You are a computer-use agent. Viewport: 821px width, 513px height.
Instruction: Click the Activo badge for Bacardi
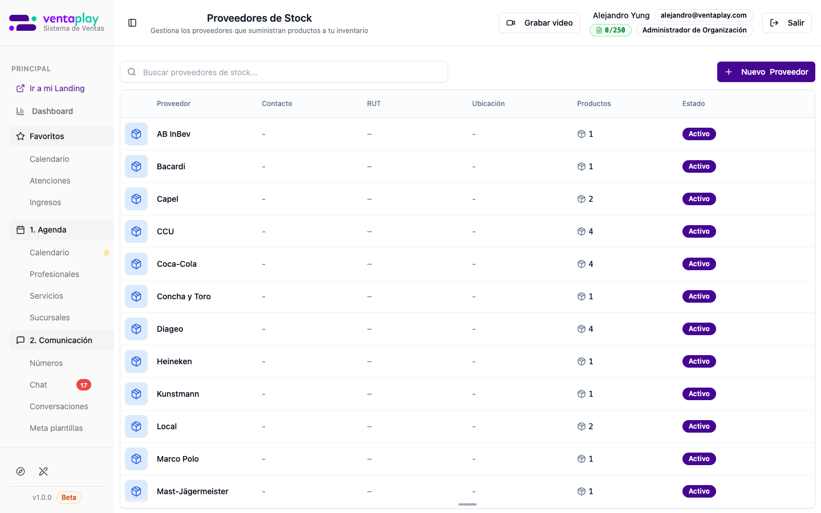click(699, 166)
